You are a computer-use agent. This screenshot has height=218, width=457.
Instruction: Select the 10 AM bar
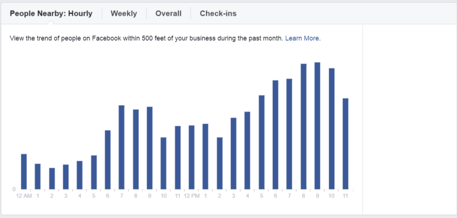point(163,163)
